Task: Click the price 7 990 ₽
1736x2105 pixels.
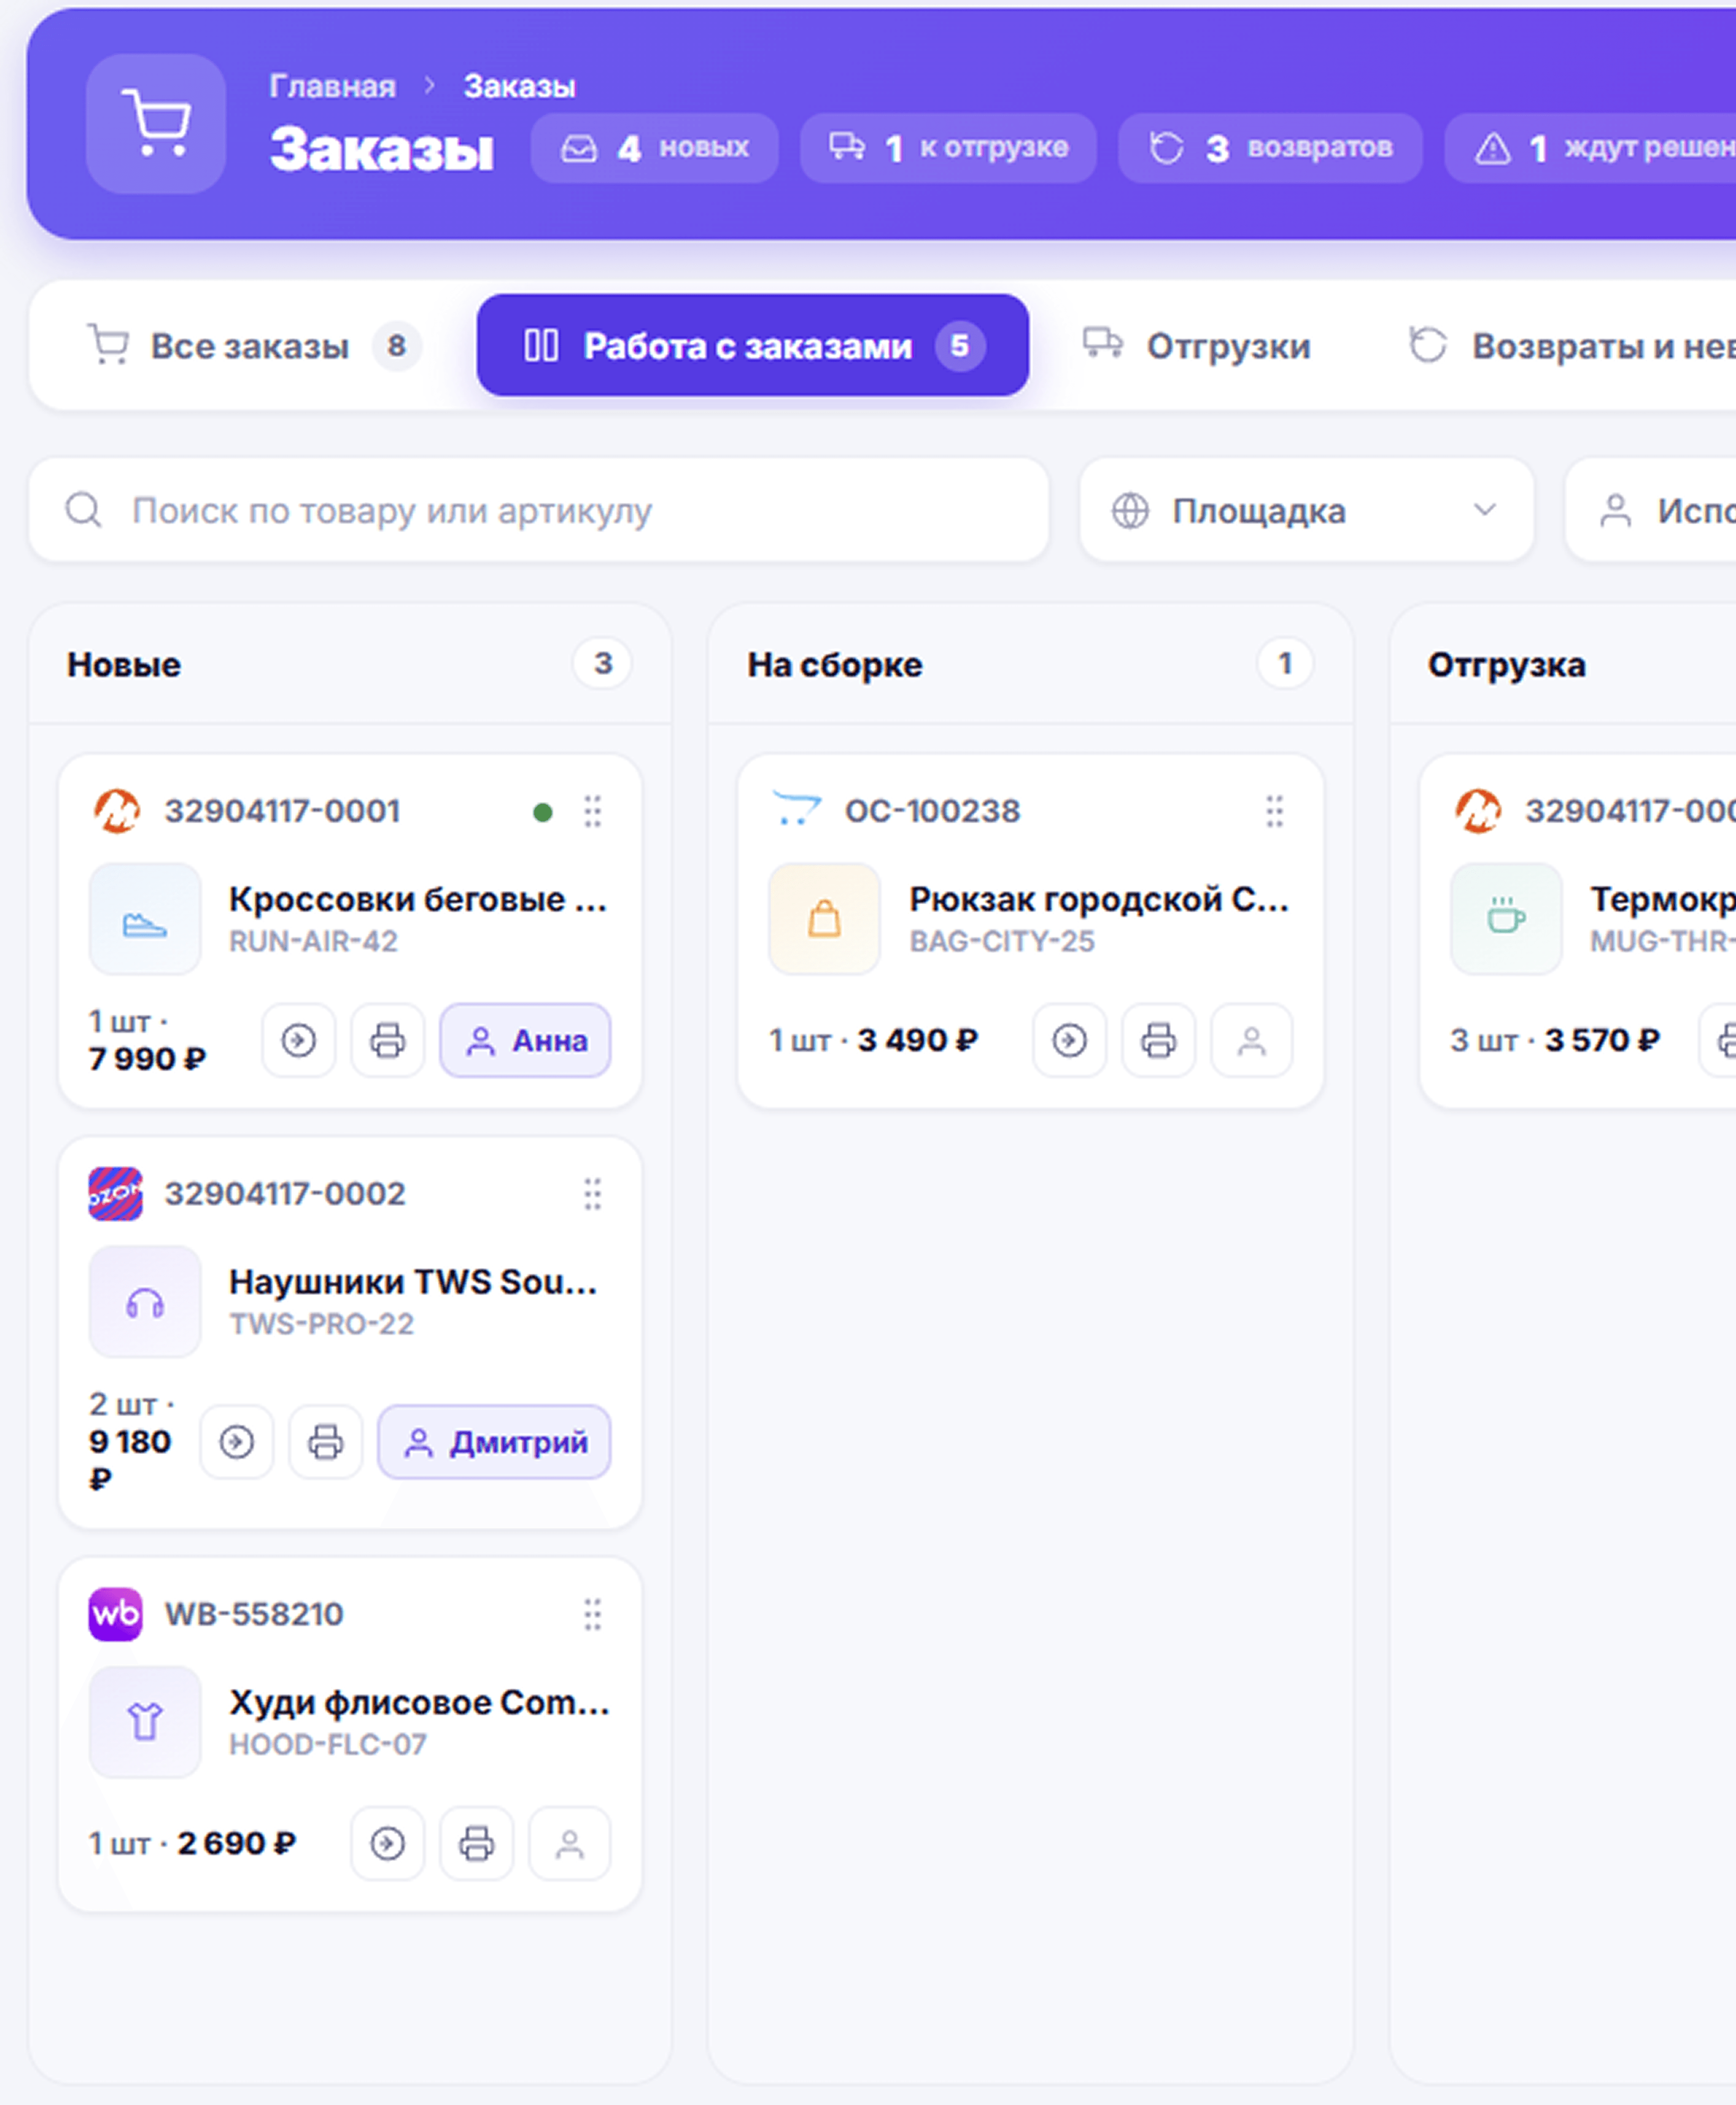Action: (148, 1059)
